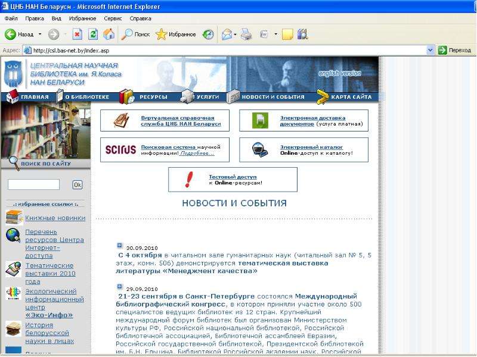Click the green Forward navigation arrow

(54, 35)
